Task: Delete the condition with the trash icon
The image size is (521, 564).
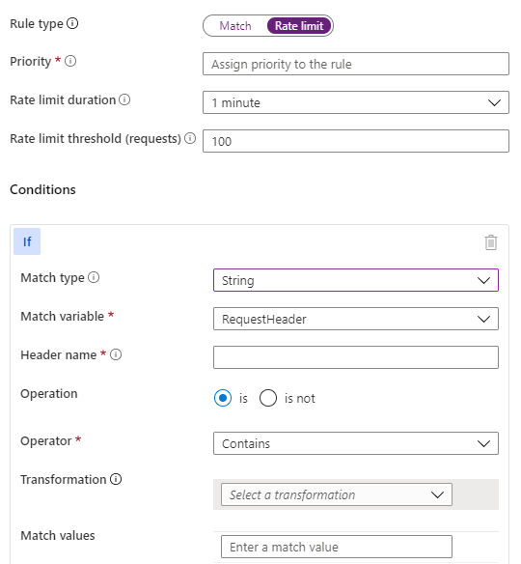Action: [x=491, y=242]
